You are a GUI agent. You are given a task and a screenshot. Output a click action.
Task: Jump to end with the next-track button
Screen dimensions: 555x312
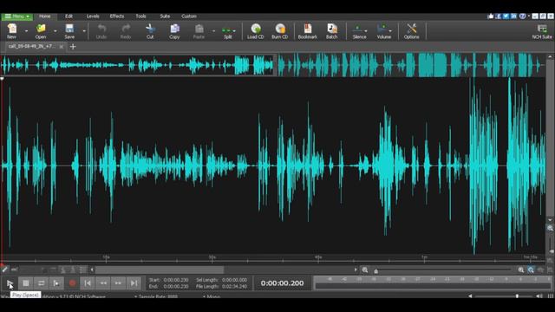click(x=134, y=283)
